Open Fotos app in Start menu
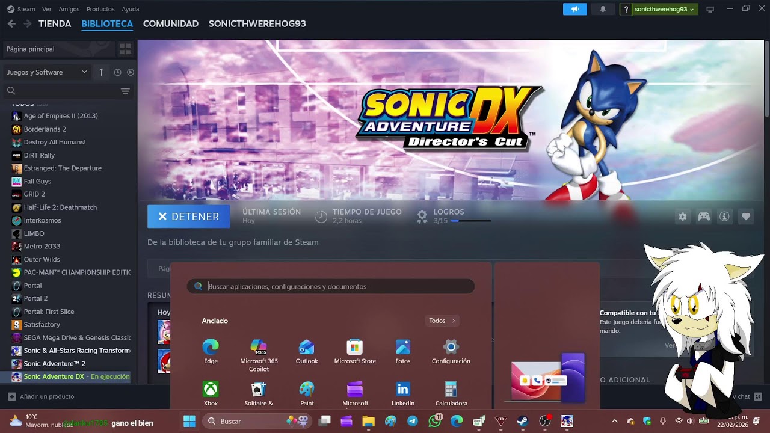770x433 pixels. coord(403,352)
